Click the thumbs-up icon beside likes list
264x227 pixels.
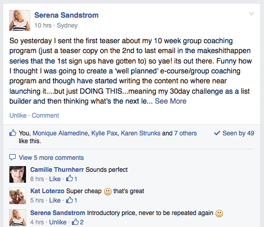click(x=12, y=133)
